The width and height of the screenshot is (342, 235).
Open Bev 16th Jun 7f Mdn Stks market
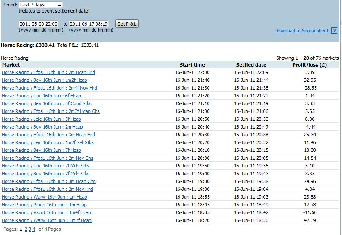pyautogui.click(x=45, y=174)
